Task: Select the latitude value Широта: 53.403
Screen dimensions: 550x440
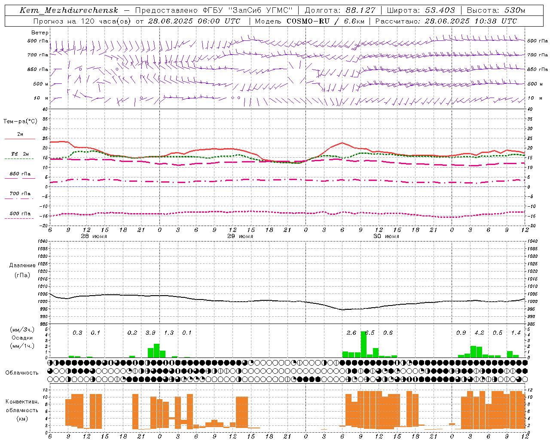Action: (x=421, y=11)
